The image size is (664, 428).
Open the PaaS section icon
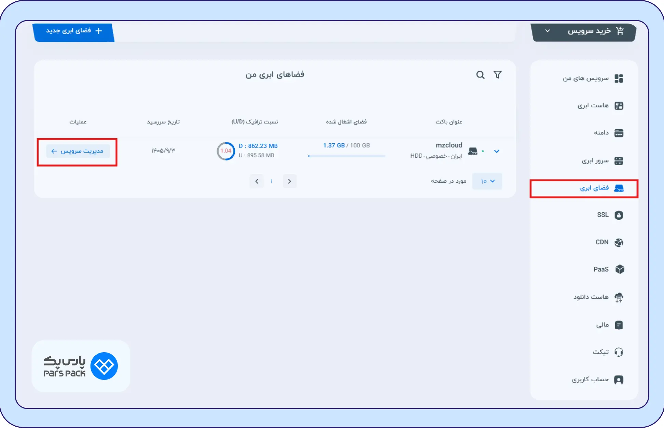(x=619, y=269)
